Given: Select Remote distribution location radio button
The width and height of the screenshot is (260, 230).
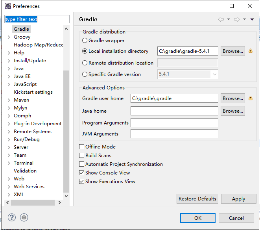Looking at the screenshot, I should pos(85,63).
